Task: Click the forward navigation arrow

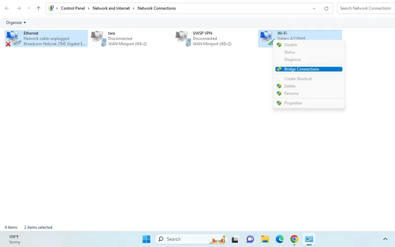Action: click(x=19, y=8)
